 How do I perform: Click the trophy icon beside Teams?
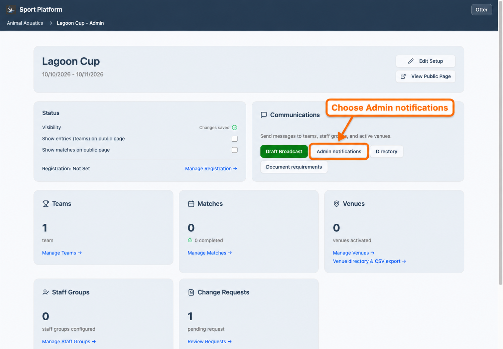tap(46, 204)
